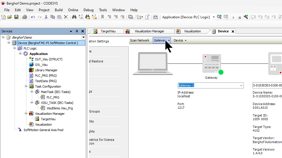Collapse the PLC Logic node
Image resolution: width=282 pixels, height=158 pixels.
pos(15,48)
